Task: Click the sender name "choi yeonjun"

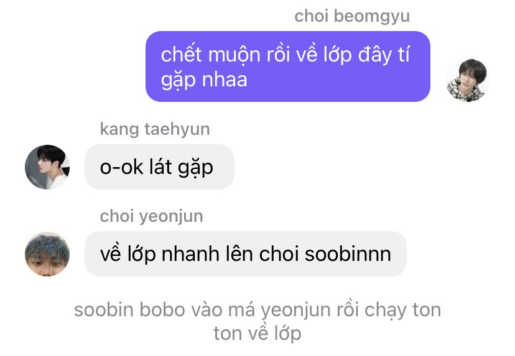Action: [x=151, y=216]
